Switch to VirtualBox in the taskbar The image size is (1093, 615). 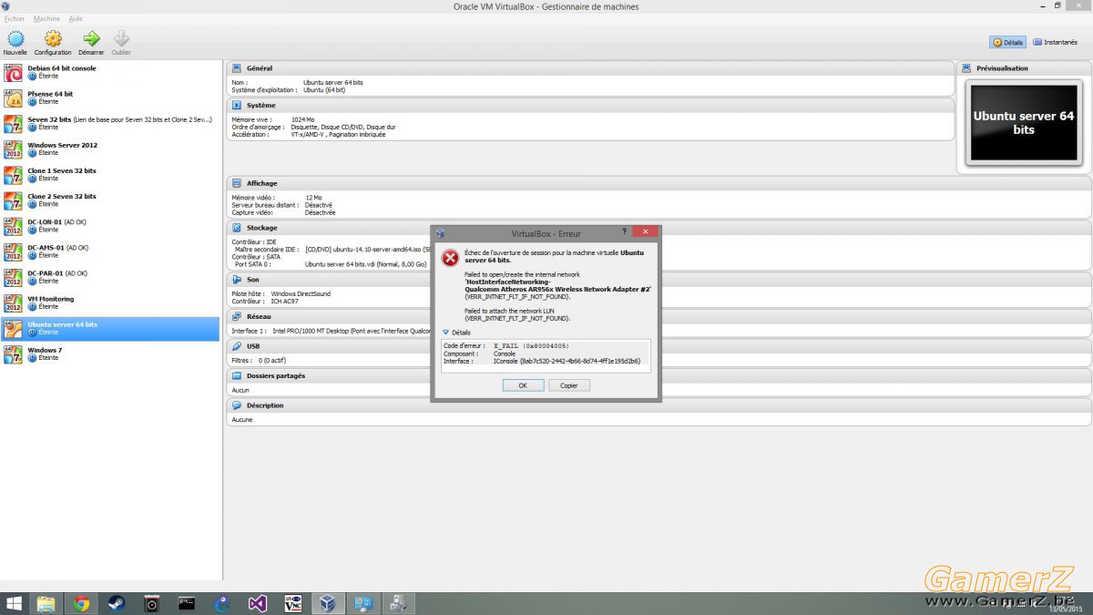coord(328,603)
